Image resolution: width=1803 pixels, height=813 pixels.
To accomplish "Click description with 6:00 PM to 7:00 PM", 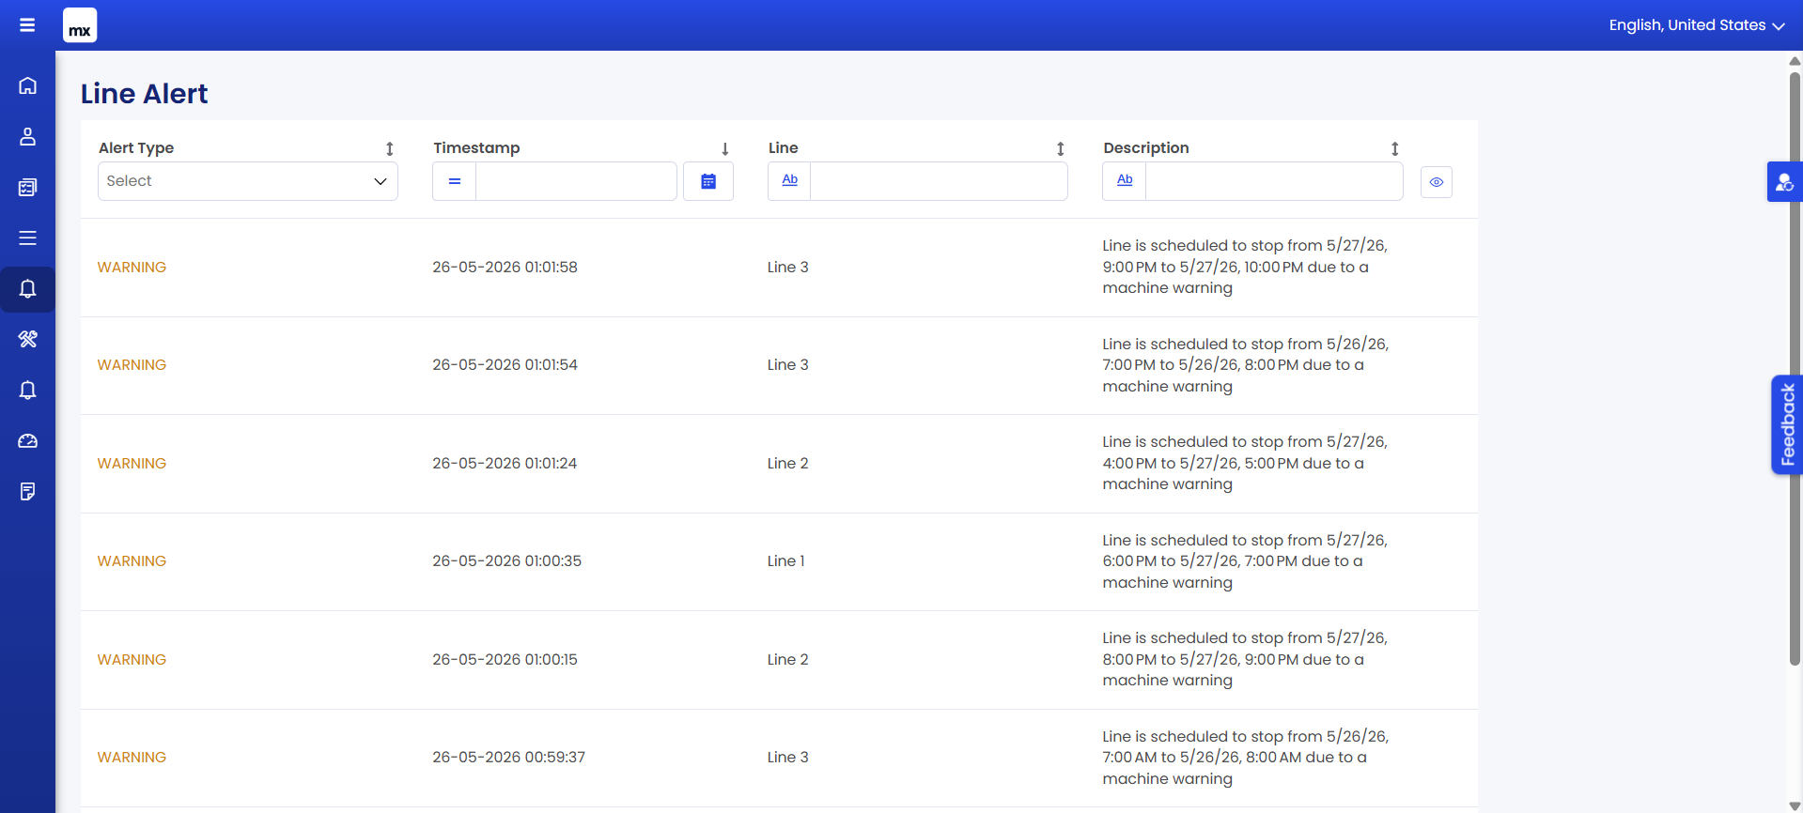I will (1244, 561).
